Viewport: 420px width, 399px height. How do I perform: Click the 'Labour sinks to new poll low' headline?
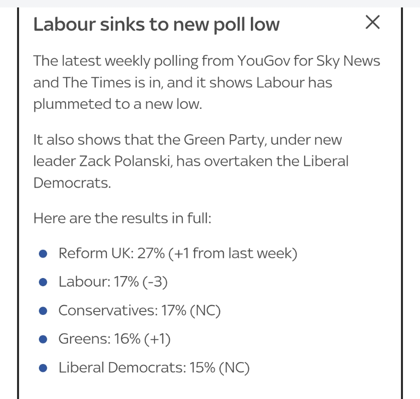pyautogui.click(x=156, y=24)
